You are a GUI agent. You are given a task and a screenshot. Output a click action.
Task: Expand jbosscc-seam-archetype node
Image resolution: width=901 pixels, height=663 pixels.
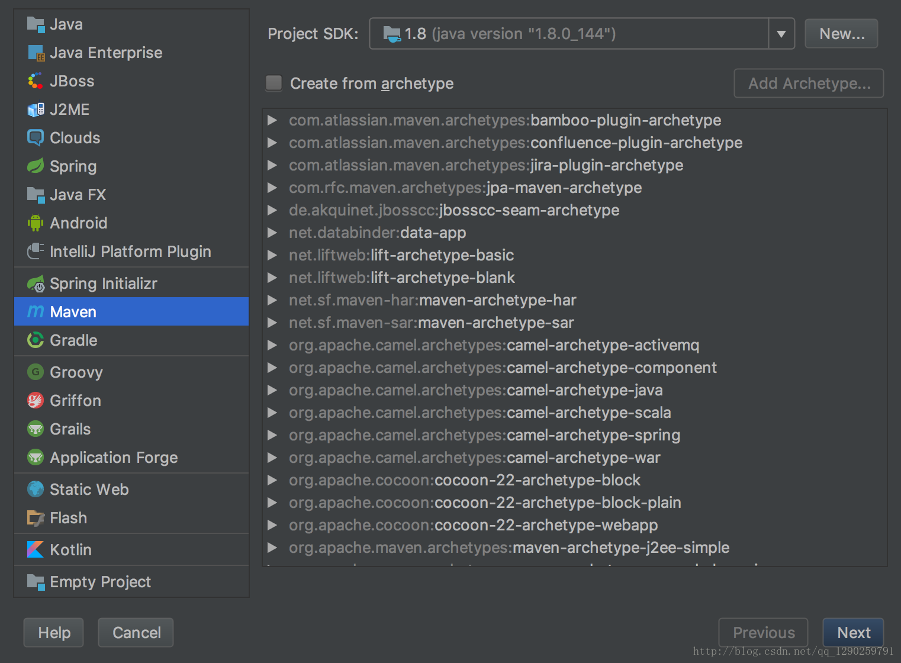(272, 210)
